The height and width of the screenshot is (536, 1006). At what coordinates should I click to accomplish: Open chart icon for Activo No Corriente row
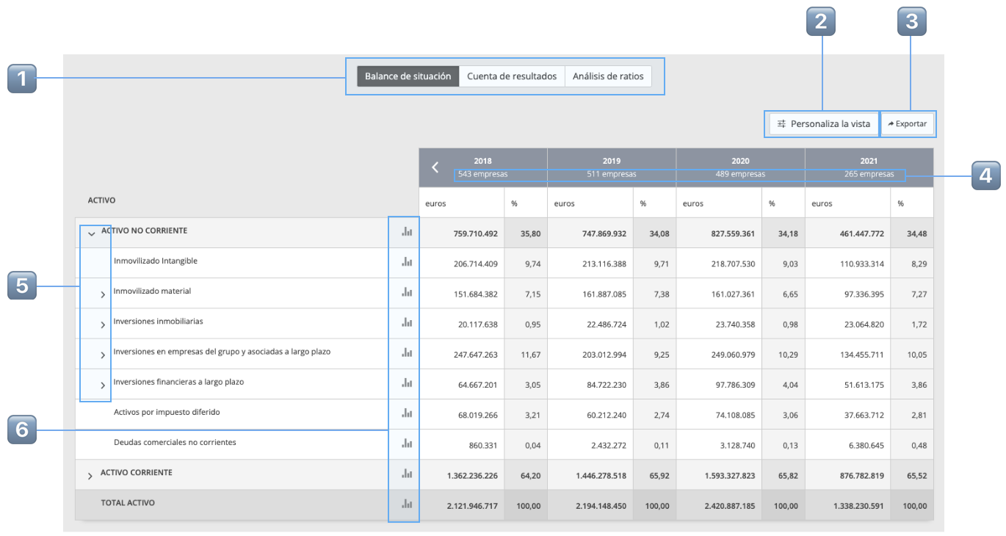click(406, 232)
